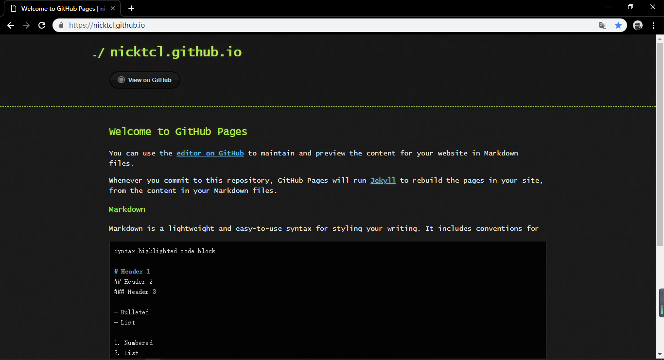Image resolution: width=664 pixels, height=360 pixels.
Task: Open the Google Translate page icon
Action: [603, 25]
